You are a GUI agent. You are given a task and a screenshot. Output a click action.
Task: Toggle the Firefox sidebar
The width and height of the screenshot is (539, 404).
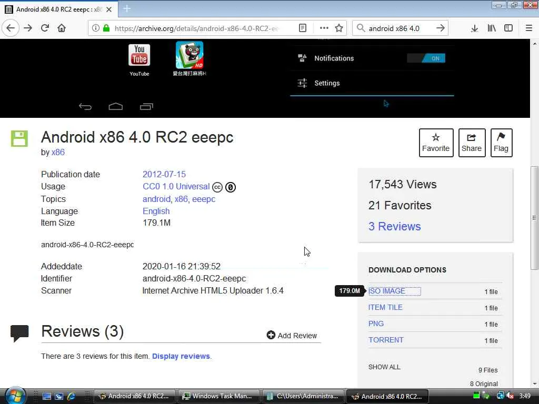point(508,28)
